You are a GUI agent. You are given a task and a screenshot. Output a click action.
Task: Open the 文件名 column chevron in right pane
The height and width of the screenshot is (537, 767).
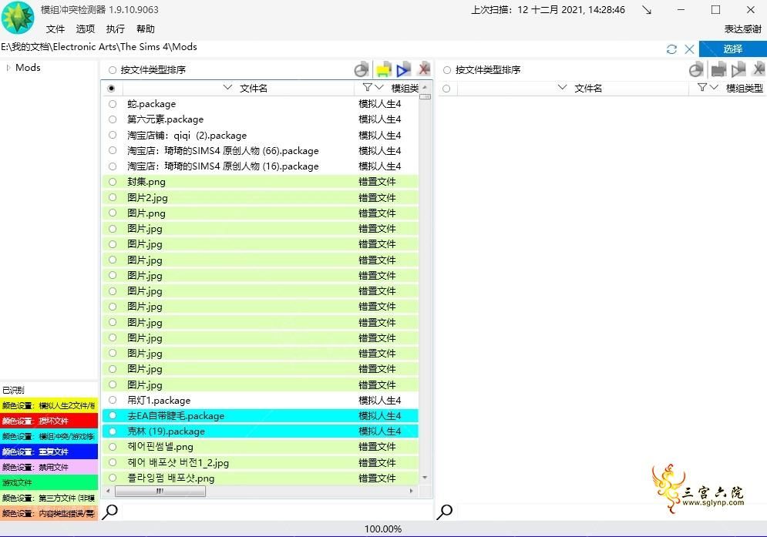coord(562,88)
